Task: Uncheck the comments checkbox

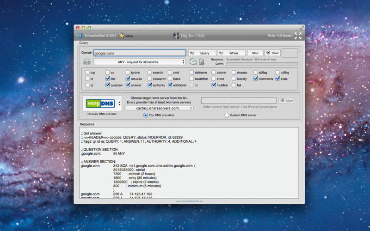Action: coord(256,79)
